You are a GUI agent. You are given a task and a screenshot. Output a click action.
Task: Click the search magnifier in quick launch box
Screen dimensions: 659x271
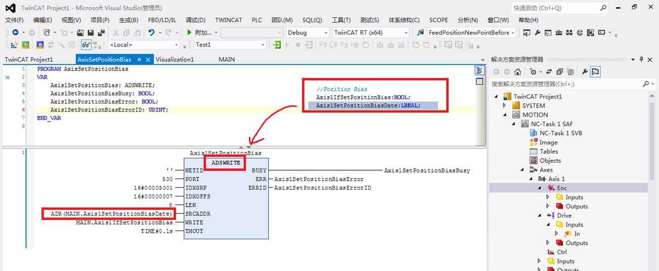coord(603,8)
